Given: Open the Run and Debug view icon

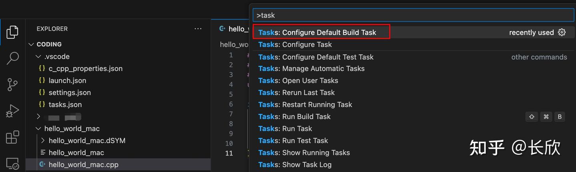Looking at the screenshot, I should coord(12,111).
